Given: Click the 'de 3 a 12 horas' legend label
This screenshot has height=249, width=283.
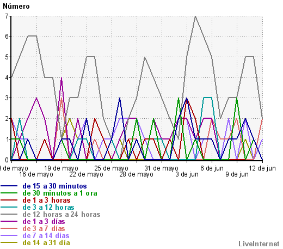Looking at the screenshot, I should click(x=48, y=208).
